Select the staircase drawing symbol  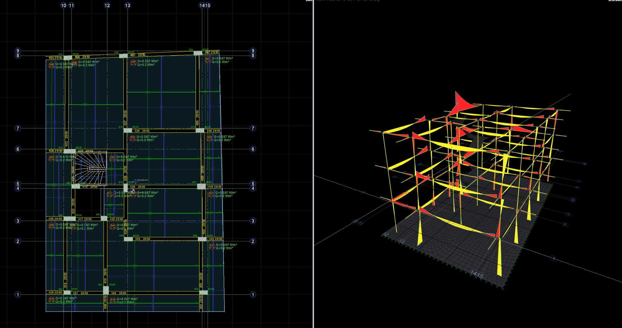coord(90,168)
